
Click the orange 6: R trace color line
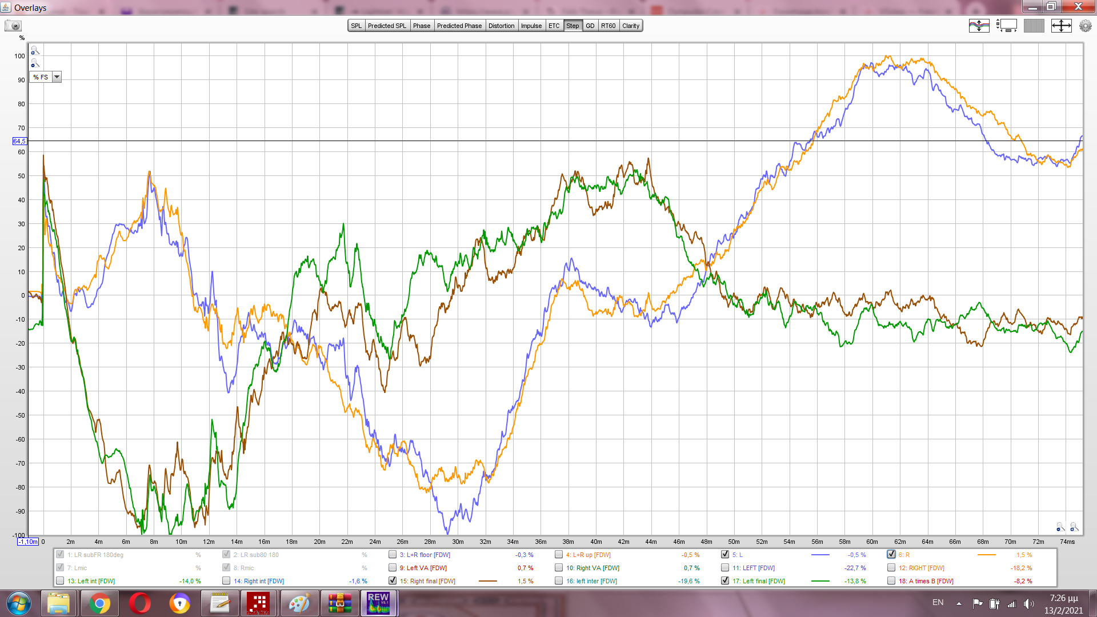point(986,555)
